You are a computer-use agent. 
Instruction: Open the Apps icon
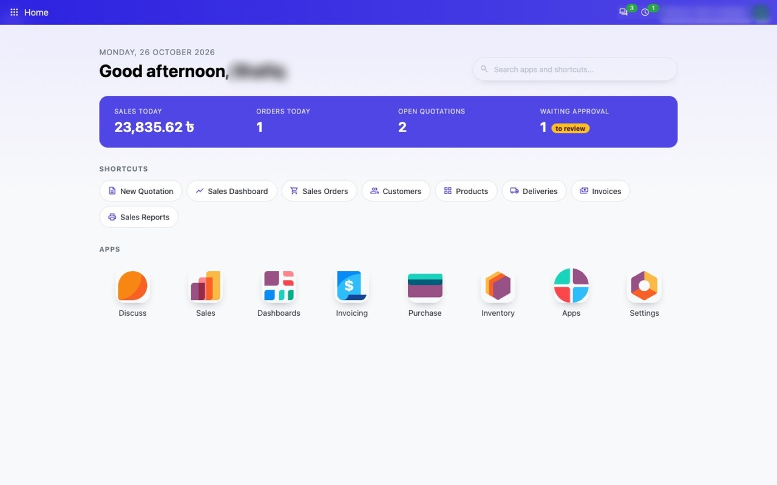(x=571, y=286)
